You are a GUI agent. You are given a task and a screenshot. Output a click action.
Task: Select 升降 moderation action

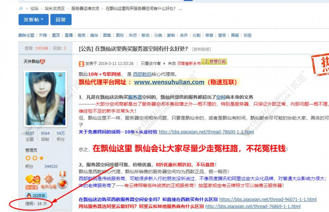(x=43, y=35)
